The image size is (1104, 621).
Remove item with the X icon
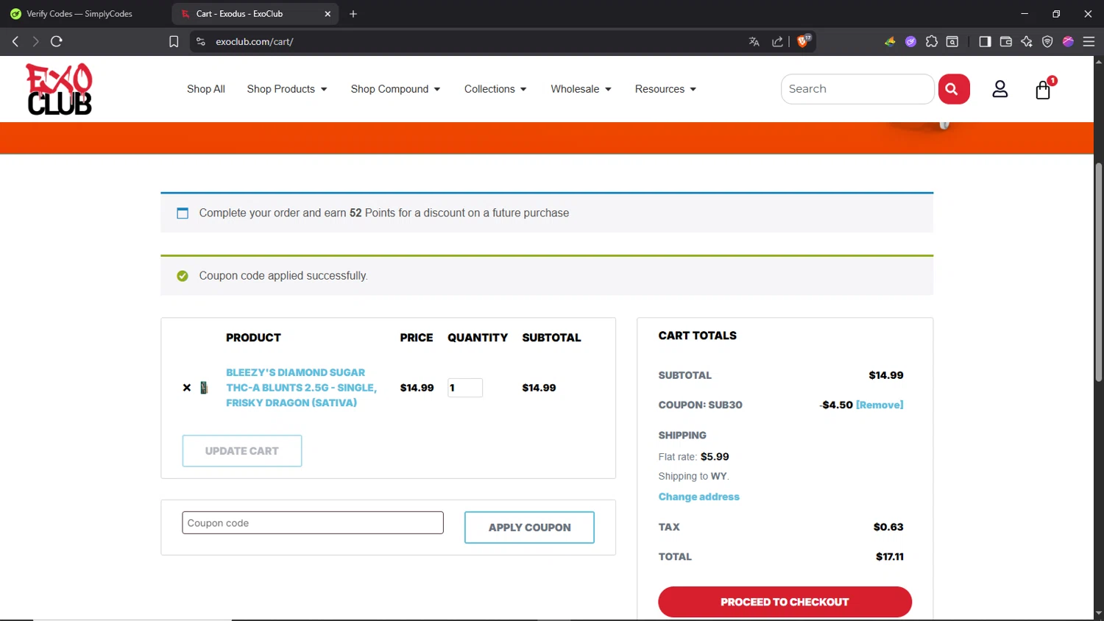(187, 388)
